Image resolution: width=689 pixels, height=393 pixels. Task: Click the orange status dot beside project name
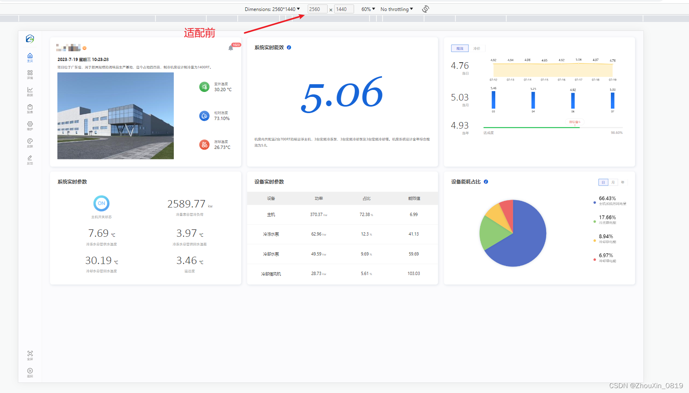tap(85, 48)
